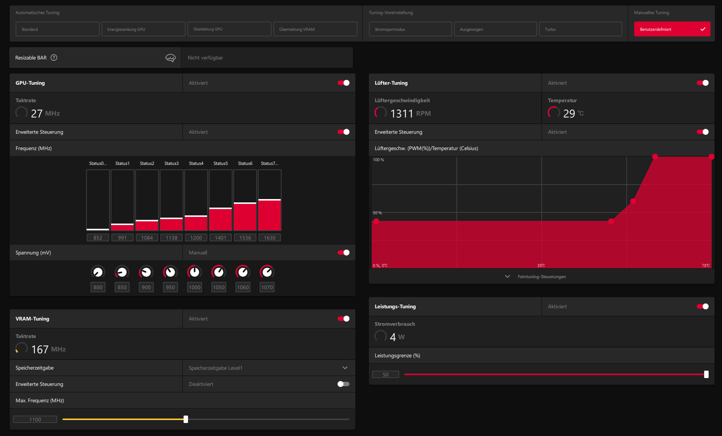Expand Feintuning-Steuerungen section
This screenshot has height=436, width=722.
pos(541,277)
